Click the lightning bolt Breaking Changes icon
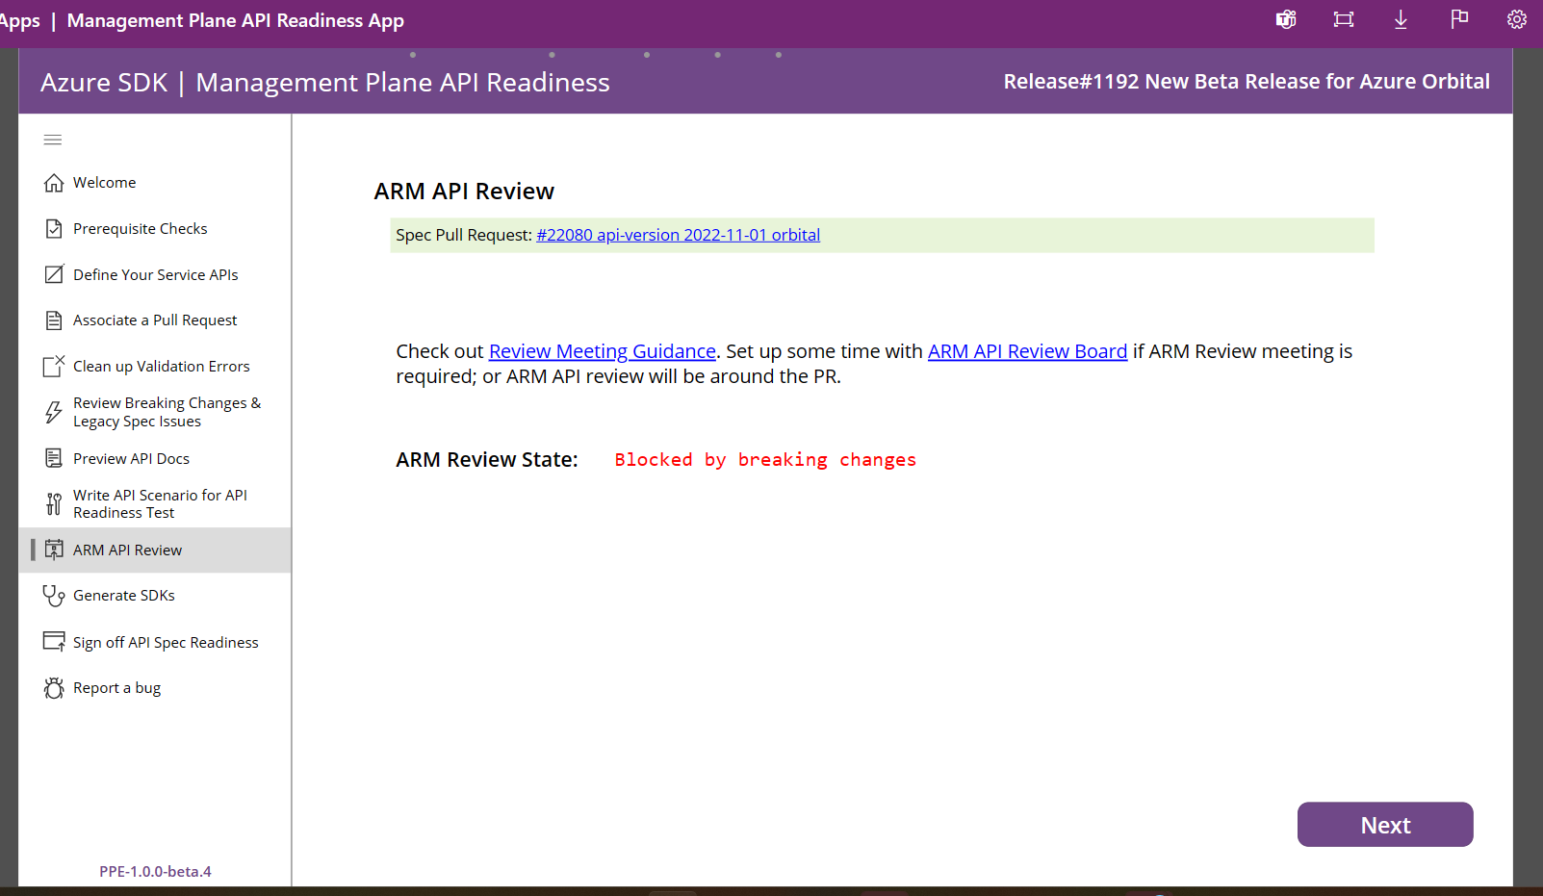Image resolution: width=1543 pixels, height=896 pixels. click(54, 412)
